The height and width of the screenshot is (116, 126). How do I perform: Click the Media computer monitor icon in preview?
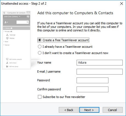(7, 38)
